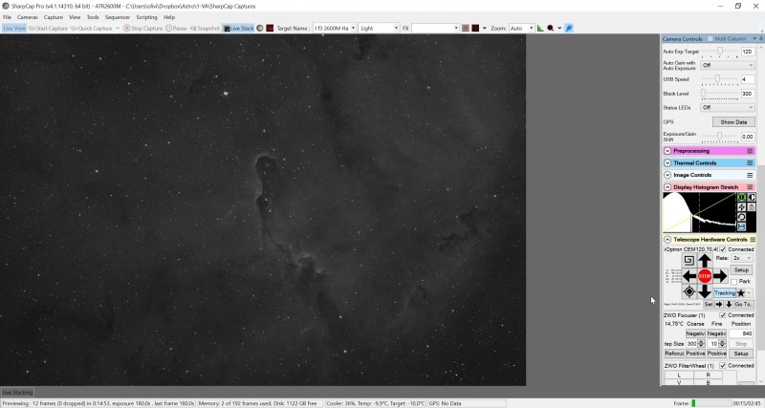Viewport: 765px width, 408px height.
Task: Move telescope up with the up arrow
Action: [x=705, y=261]
